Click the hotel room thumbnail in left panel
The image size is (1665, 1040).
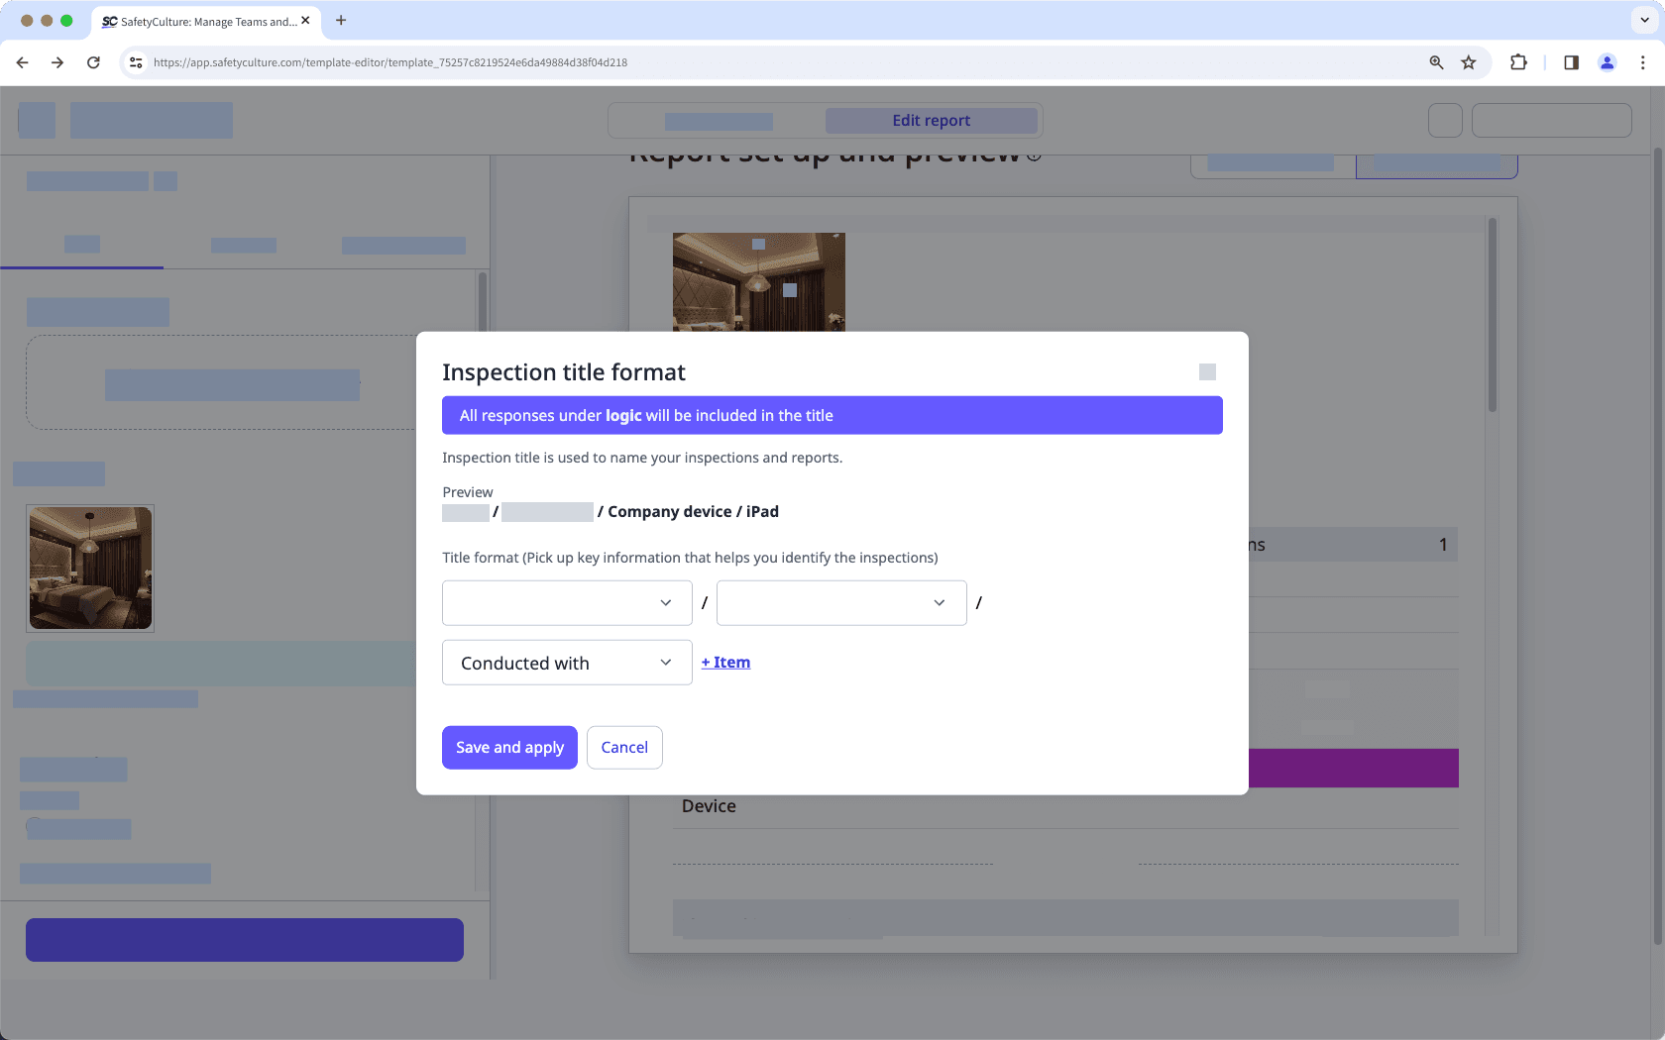(89, 568)
